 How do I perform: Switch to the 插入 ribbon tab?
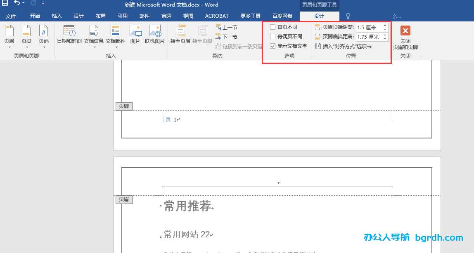pos(57,16)
